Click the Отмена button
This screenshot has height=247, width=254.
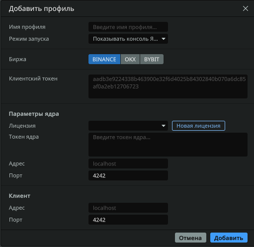click(190, 238)
